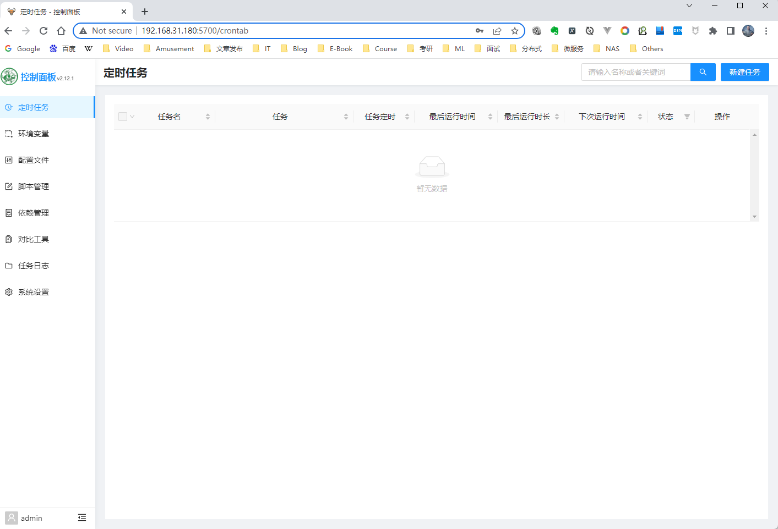Reload the page using the refresh icon

coord(43,31)
